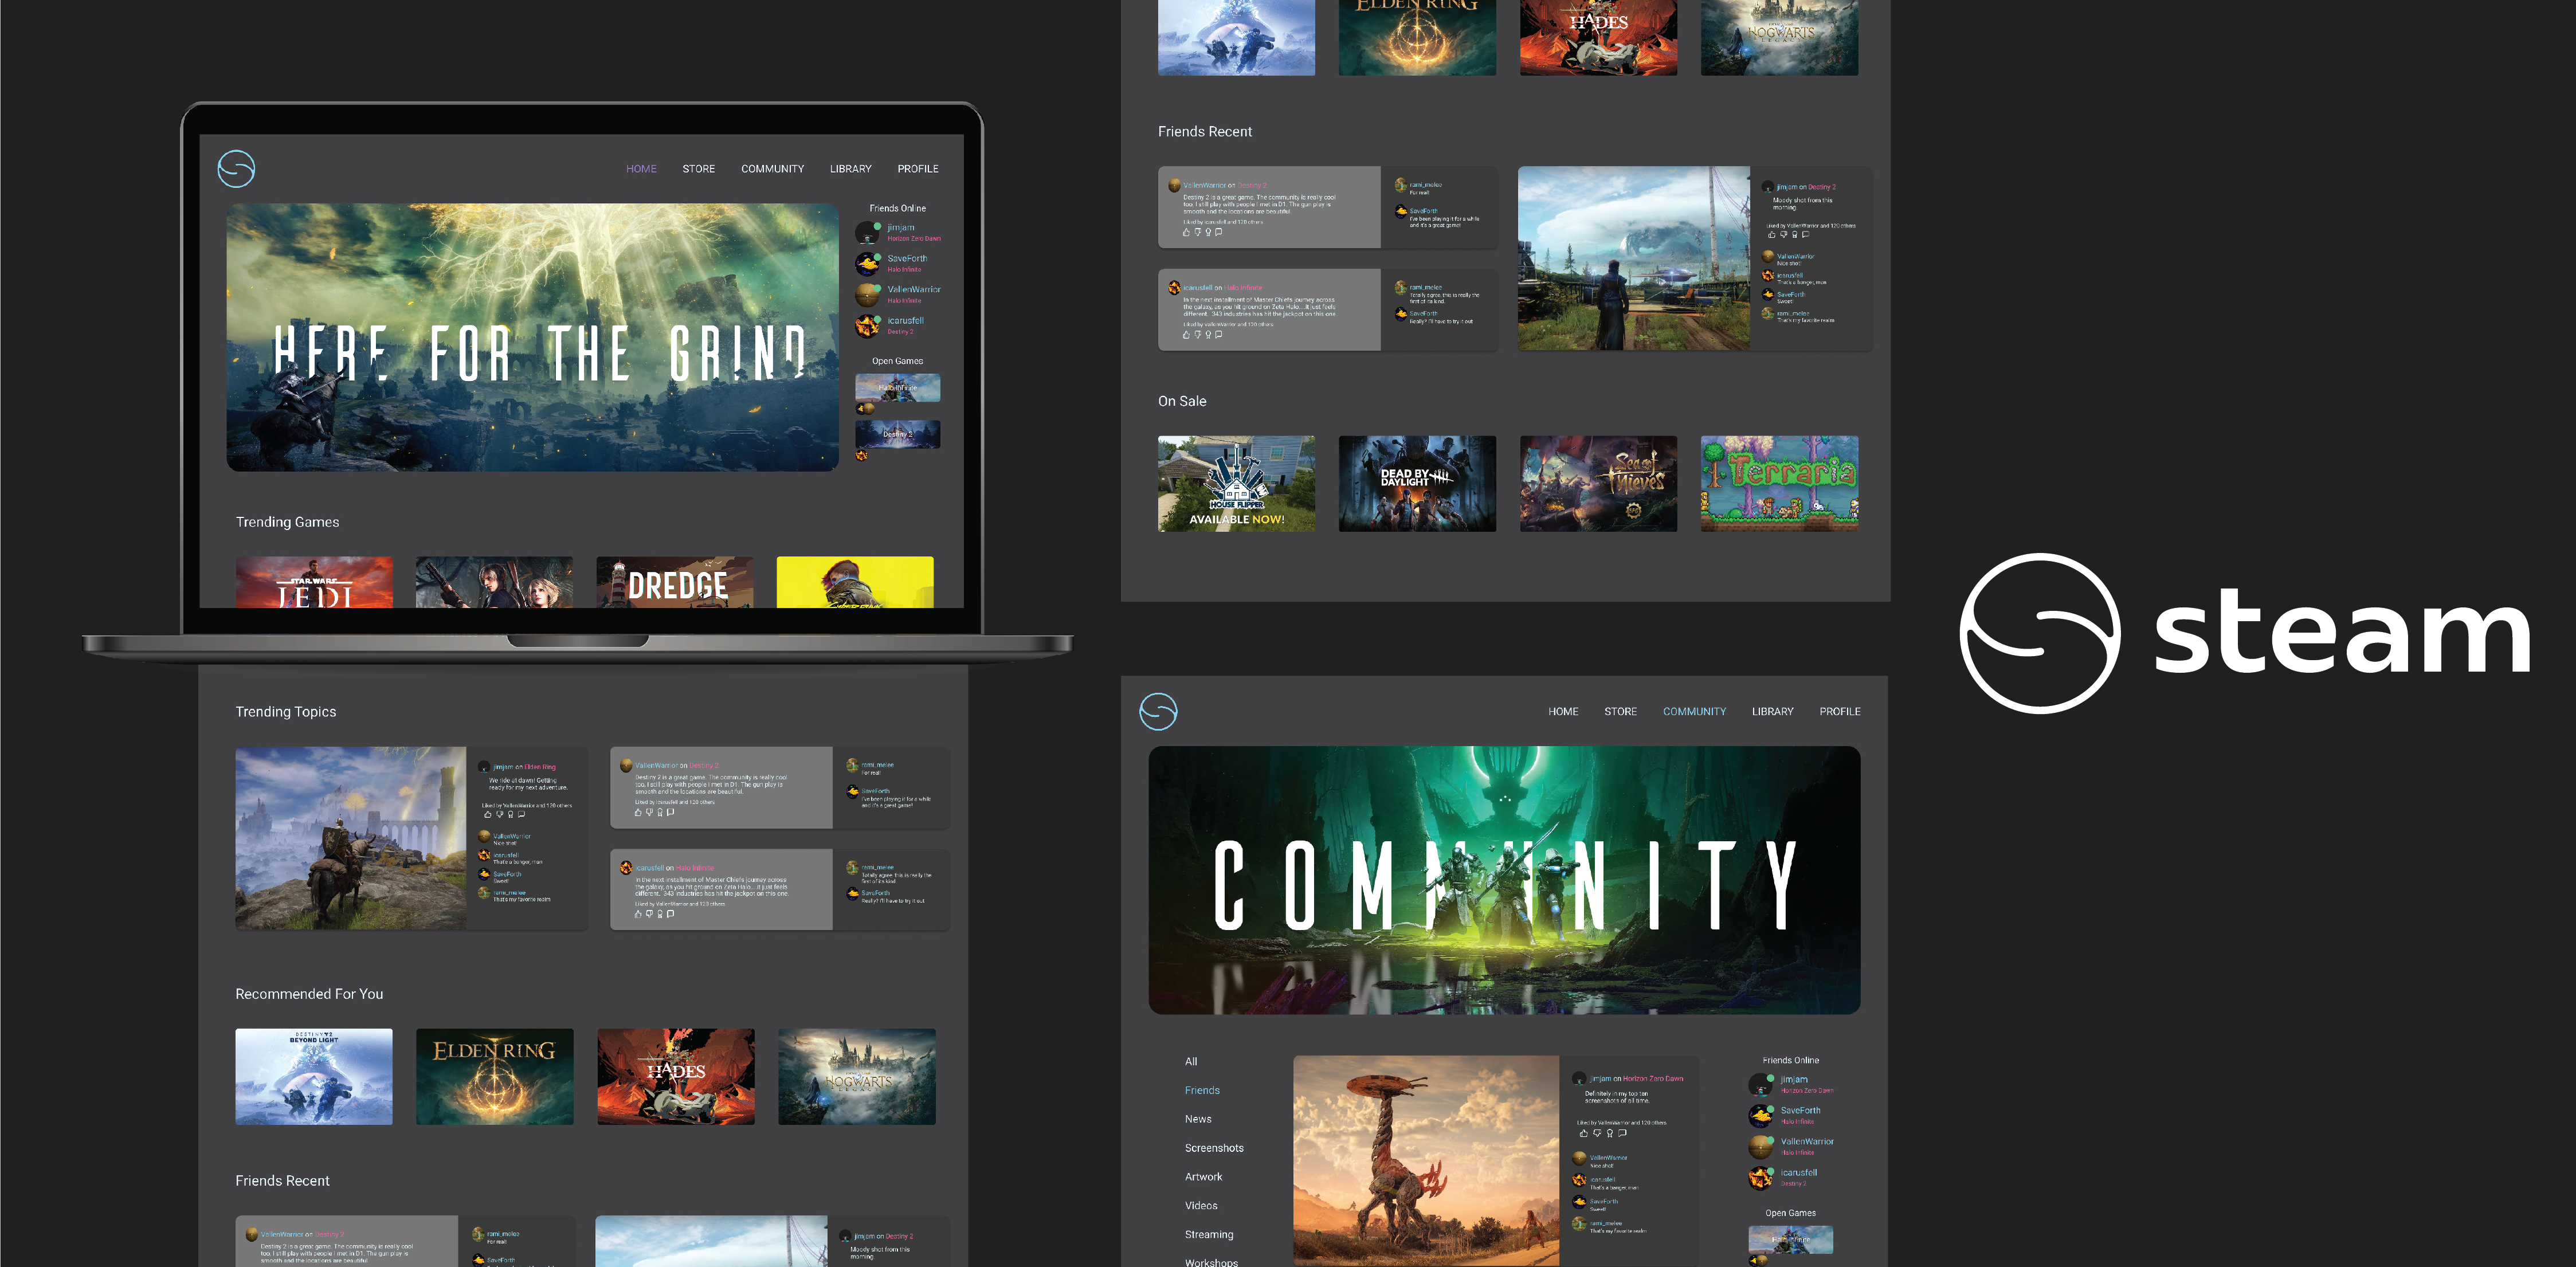The height and width of the screenshot is (1267, 2576).
Task: Open the DREDGE thumbnail in Trending Games
Action: 674,582
